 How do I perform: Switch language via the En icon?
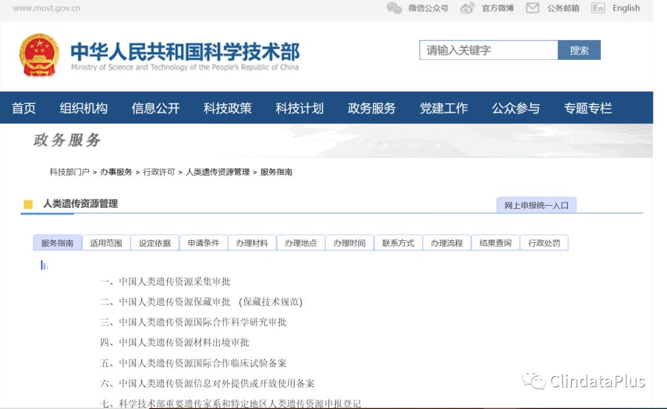(597, 8)
